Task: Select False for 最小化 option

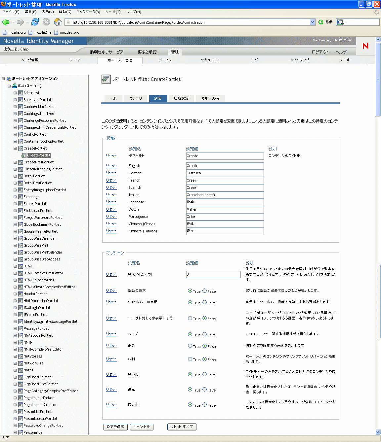Action: (x=204, y=374)
